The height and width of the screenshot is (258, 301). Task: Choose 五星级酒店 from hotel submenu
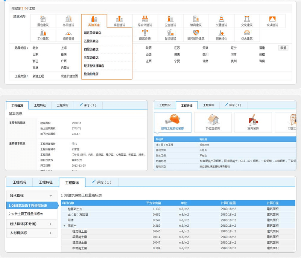pos(91,41)
